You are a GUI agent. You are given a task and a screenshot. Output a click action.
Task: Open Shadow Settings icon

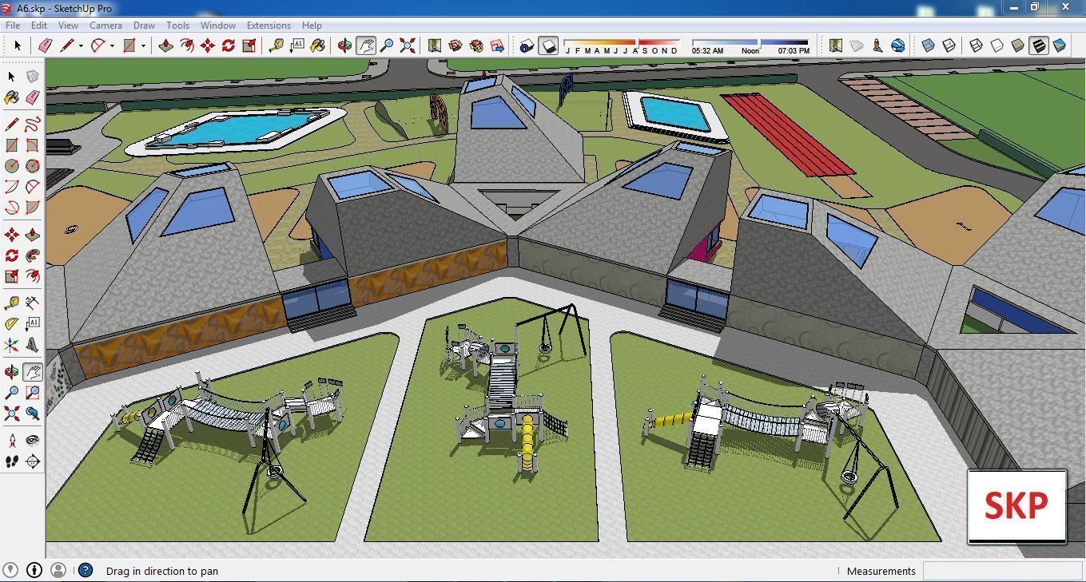(527, 46)
